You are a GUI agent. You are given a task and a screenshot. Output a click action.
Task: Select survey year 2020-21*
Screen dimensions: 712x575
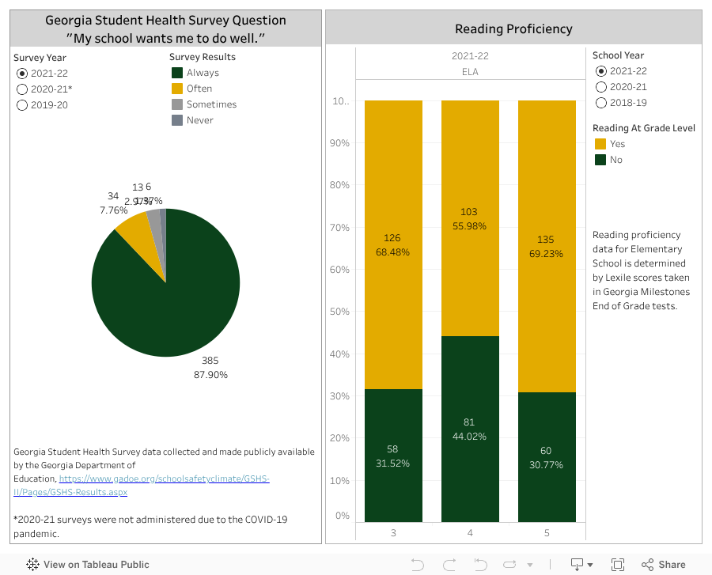point(22,89)
